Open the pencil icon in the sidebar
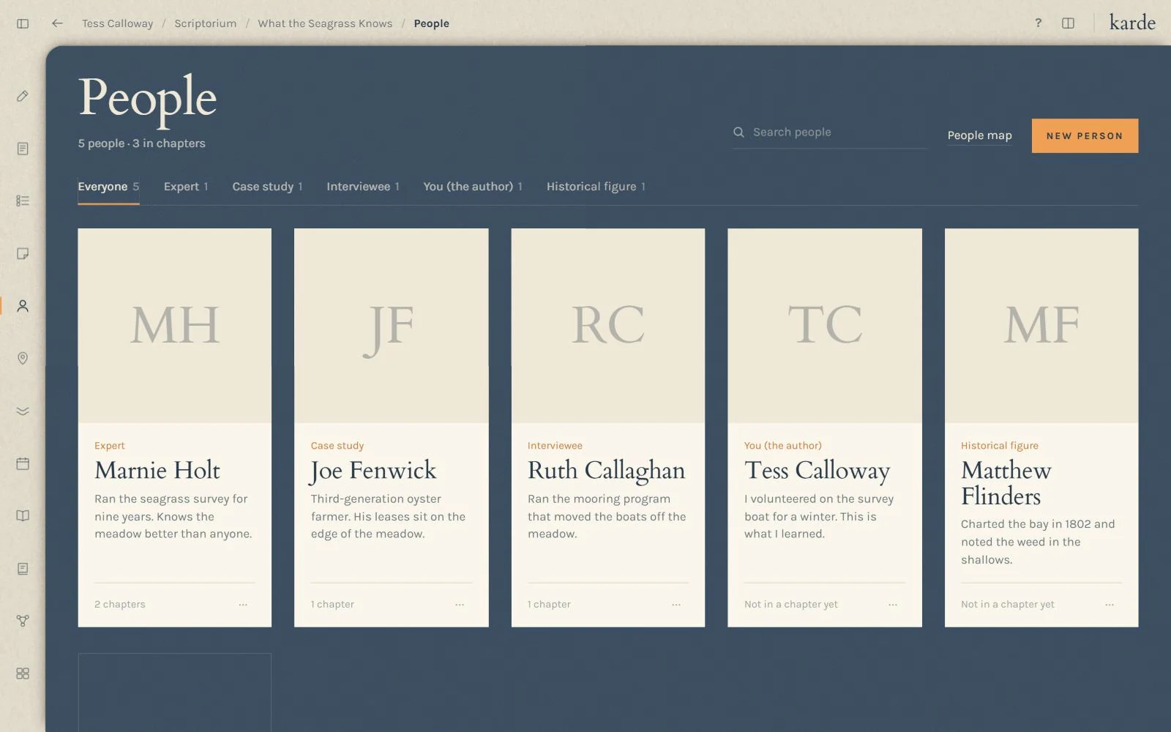Viewport: 1171px width, 732px height. click(23, 96)
